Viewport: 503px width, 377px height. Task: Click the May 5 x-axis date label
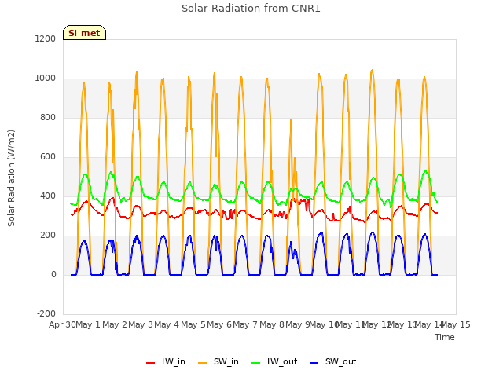[193, 324]
